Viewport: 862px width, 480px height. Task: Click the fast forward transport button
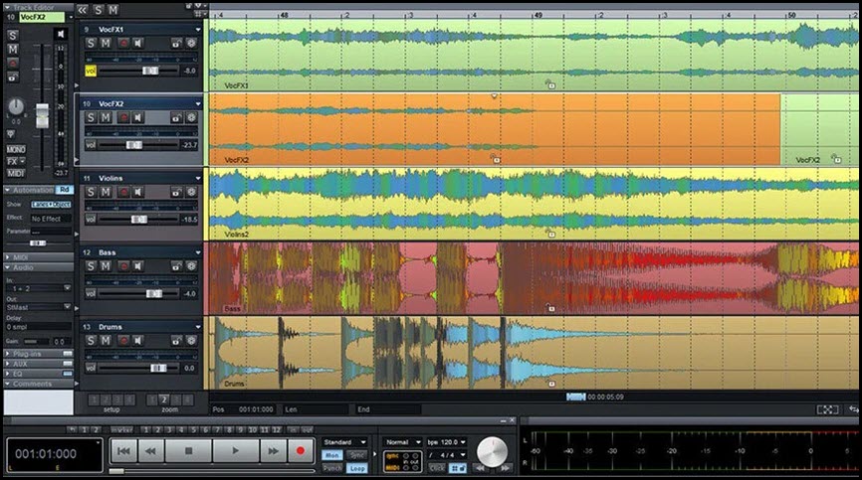273,451
